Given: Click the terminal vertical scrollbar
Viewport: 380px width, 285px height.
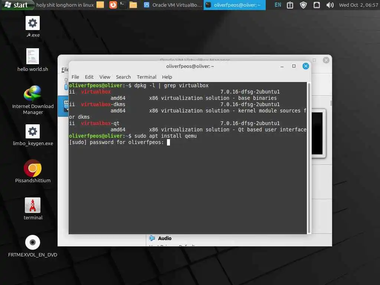Looking at the screenshot, I should [309, 158].
